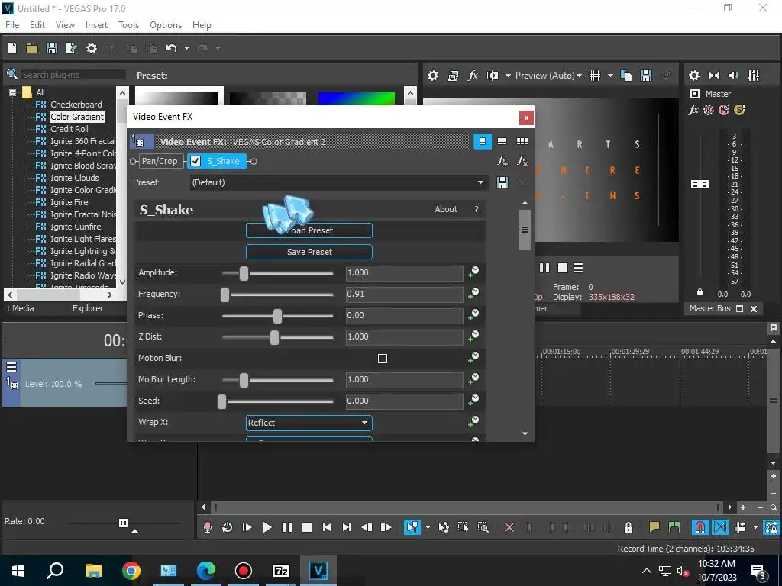Toggle Enable Snapping magnet icon

pyautogui.click(x=700, y=527)
